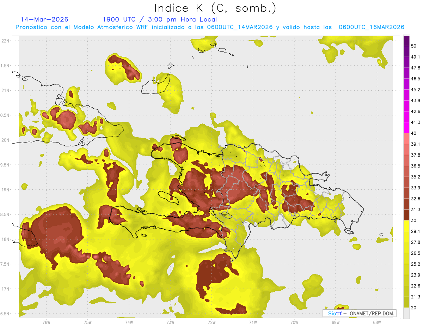Click the longitude label "70W"

coord(294,322)
